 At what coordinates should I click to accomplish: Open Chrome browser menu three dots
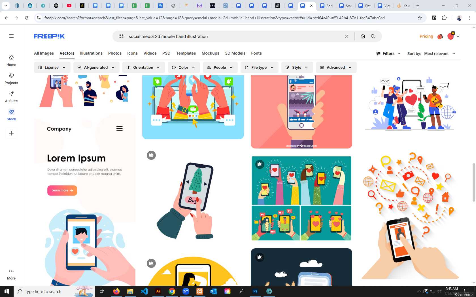pos(470,18)
